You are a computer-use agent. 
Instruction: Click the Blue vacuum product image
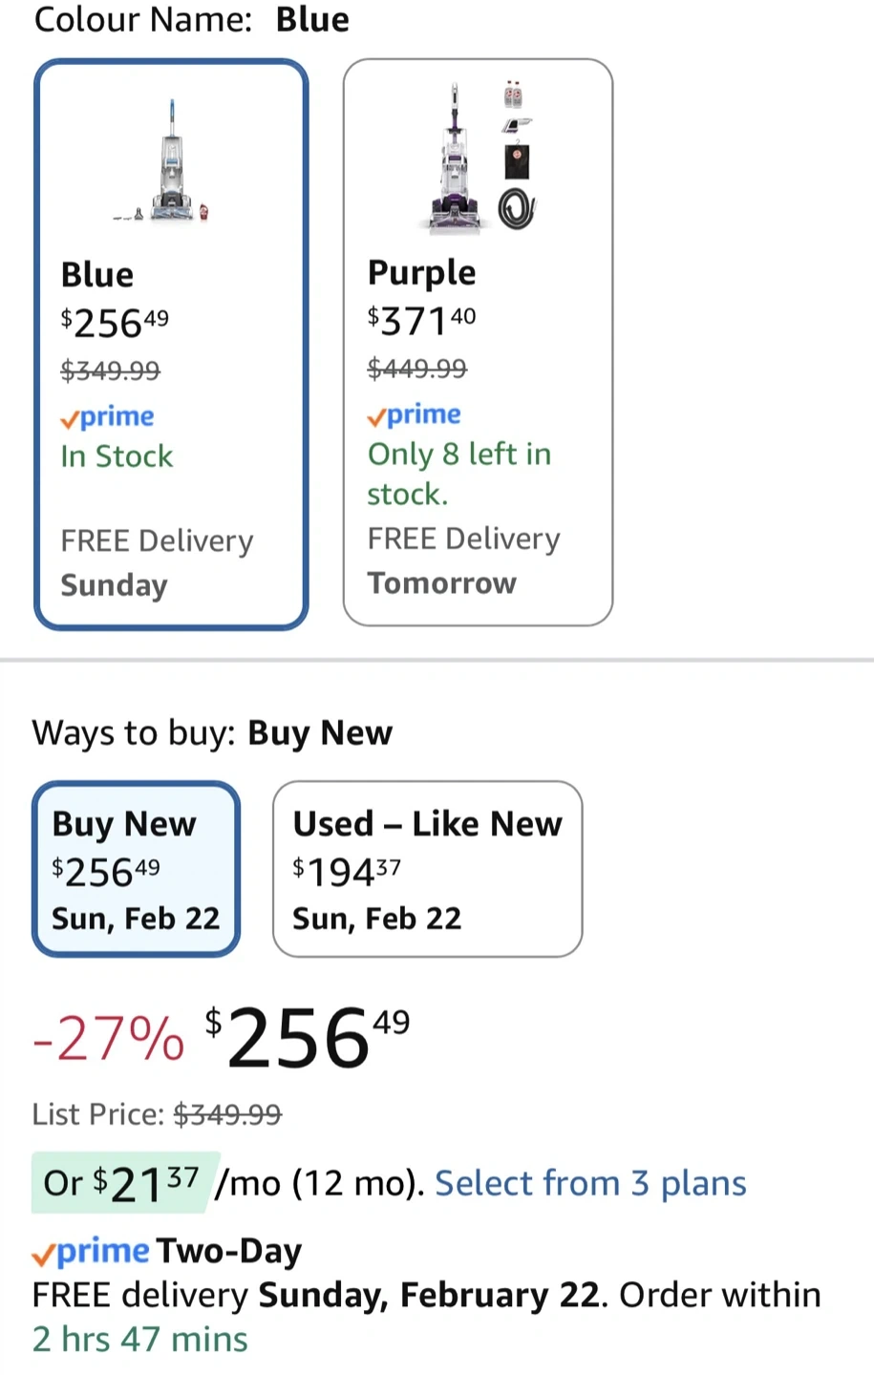(172, 162)
